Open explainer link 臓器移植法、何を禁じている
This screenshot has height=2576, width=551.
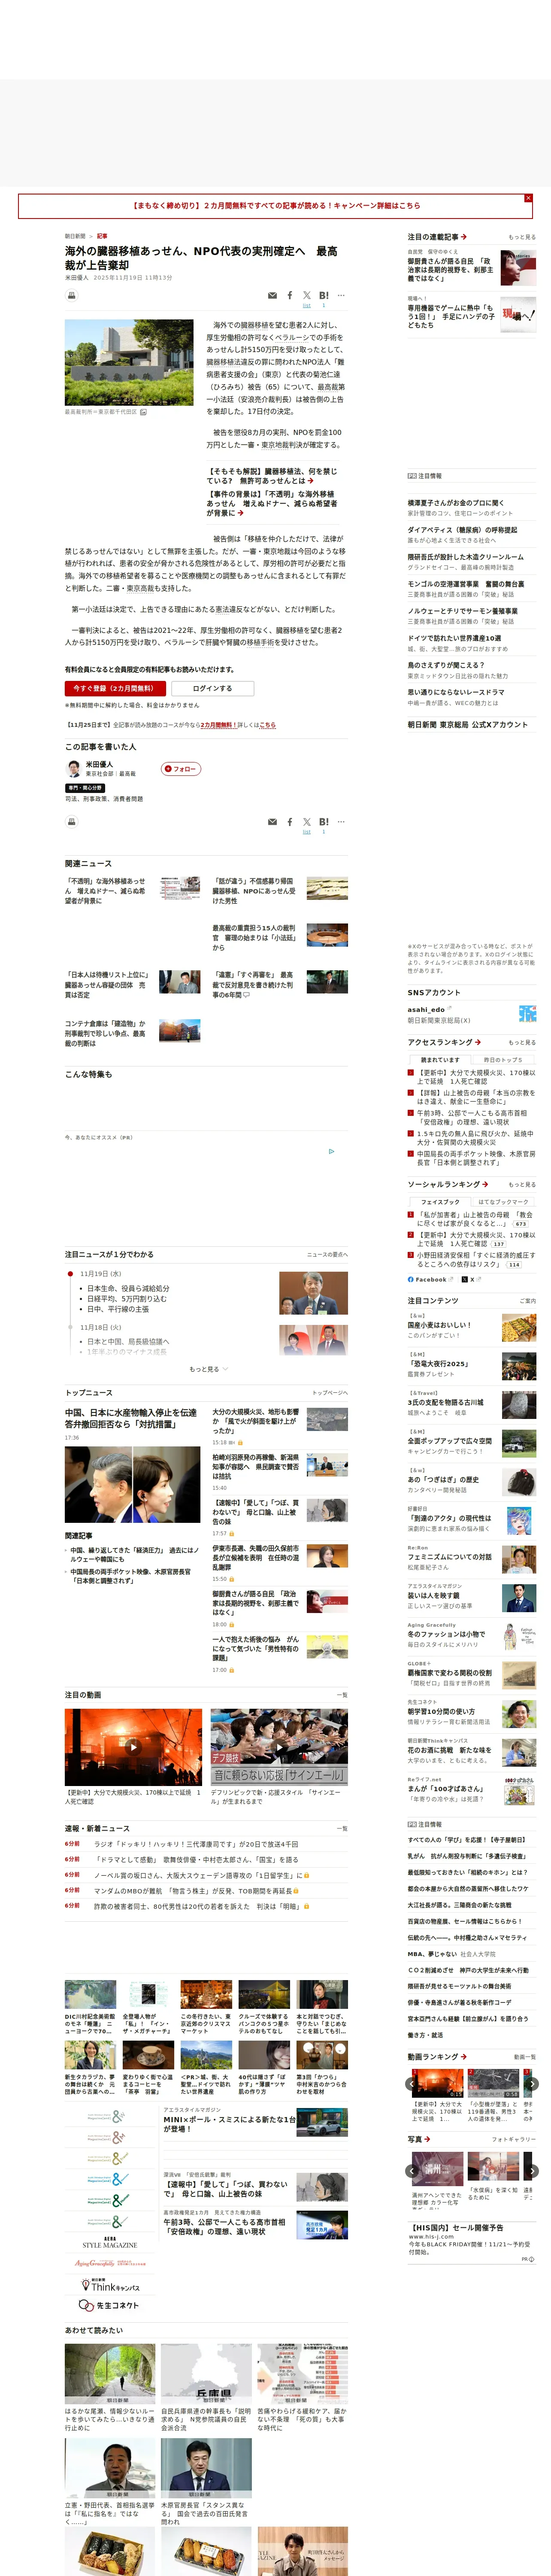(272, 476)
